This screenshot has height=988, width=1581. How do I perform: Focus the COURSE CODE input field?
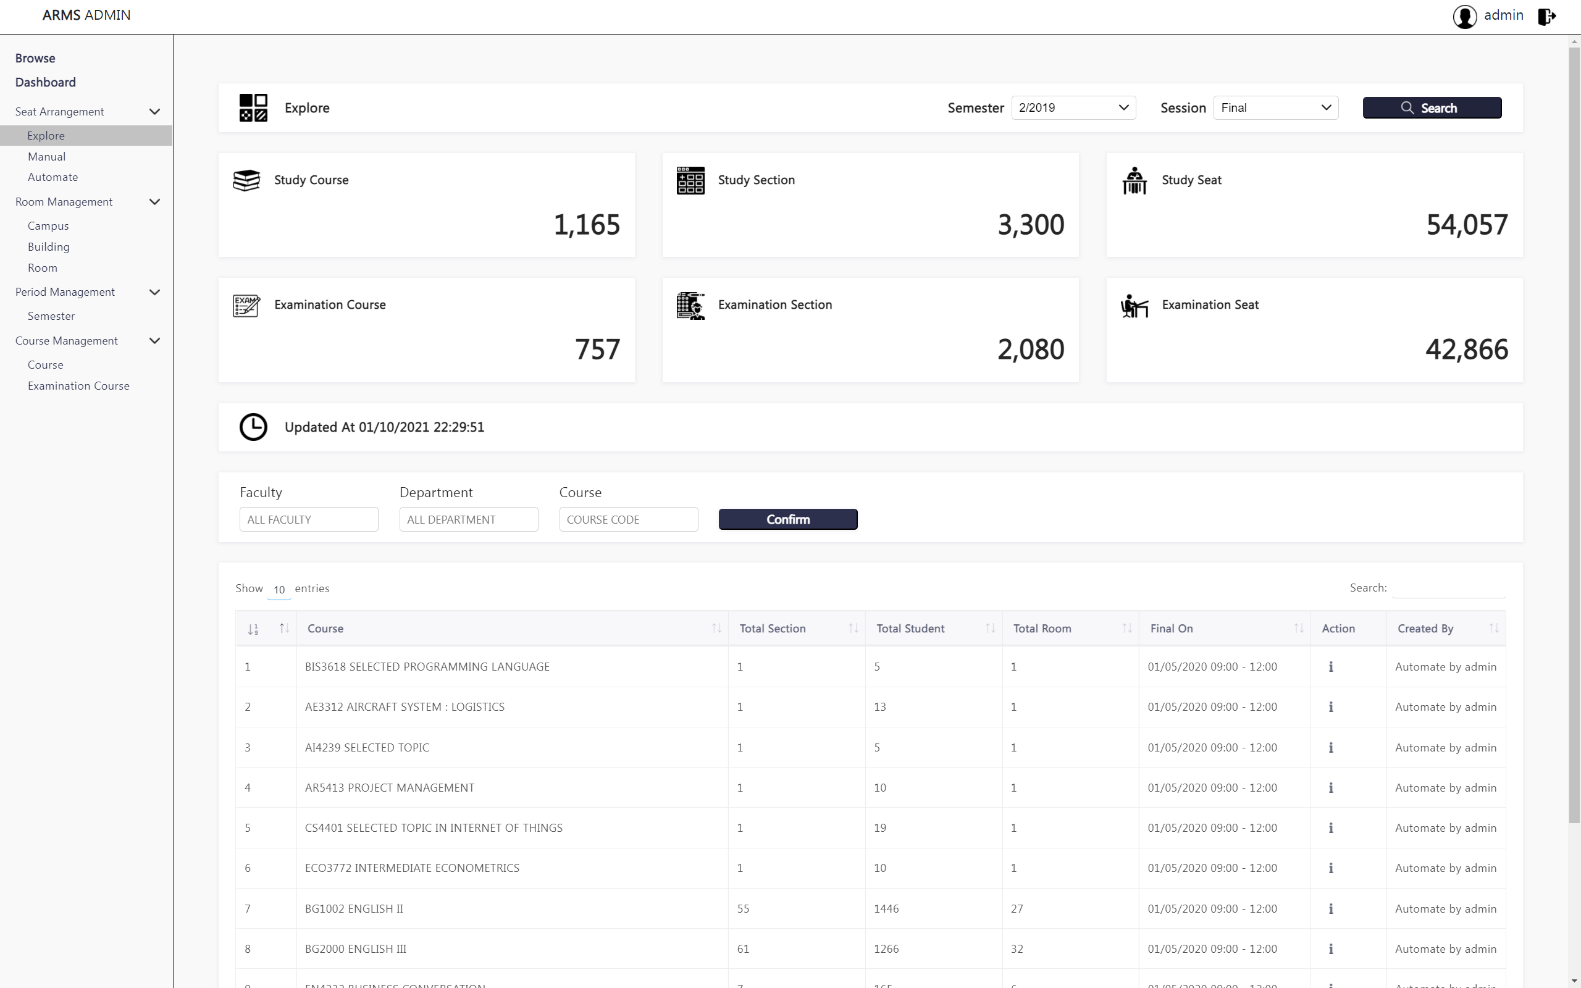628,519
